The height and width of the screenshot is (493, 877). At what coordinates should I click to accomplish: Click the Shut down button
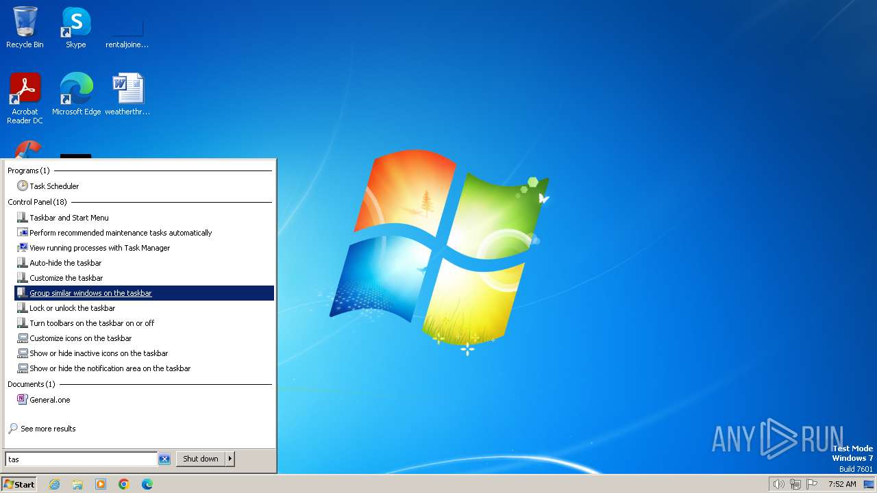click(201, 459)
